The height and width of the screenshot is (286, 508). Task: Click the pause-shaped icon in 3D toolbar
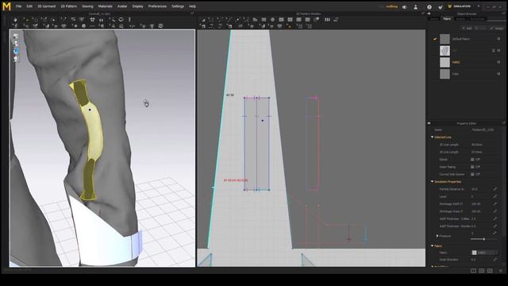point(101,20)
